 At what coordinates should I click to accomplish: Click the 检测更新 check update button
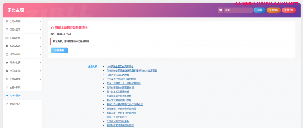[59, 50]
